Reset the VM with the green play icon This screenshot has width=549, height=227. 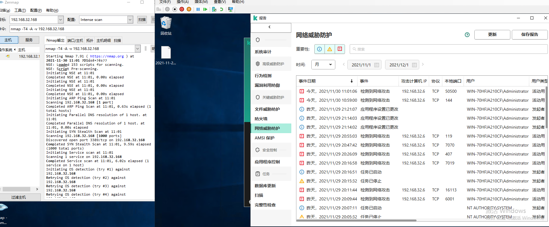pos(205,9)
